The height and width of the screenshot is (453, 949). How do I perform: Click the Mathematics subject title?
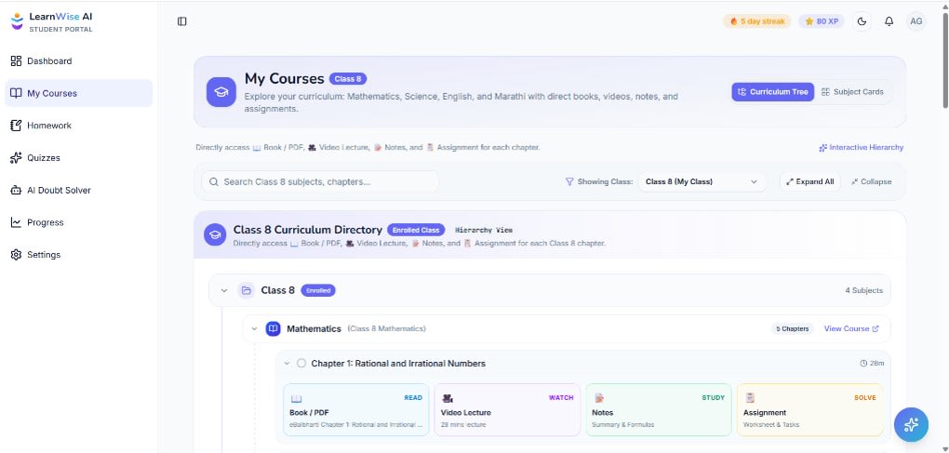[x=314, y=328]
